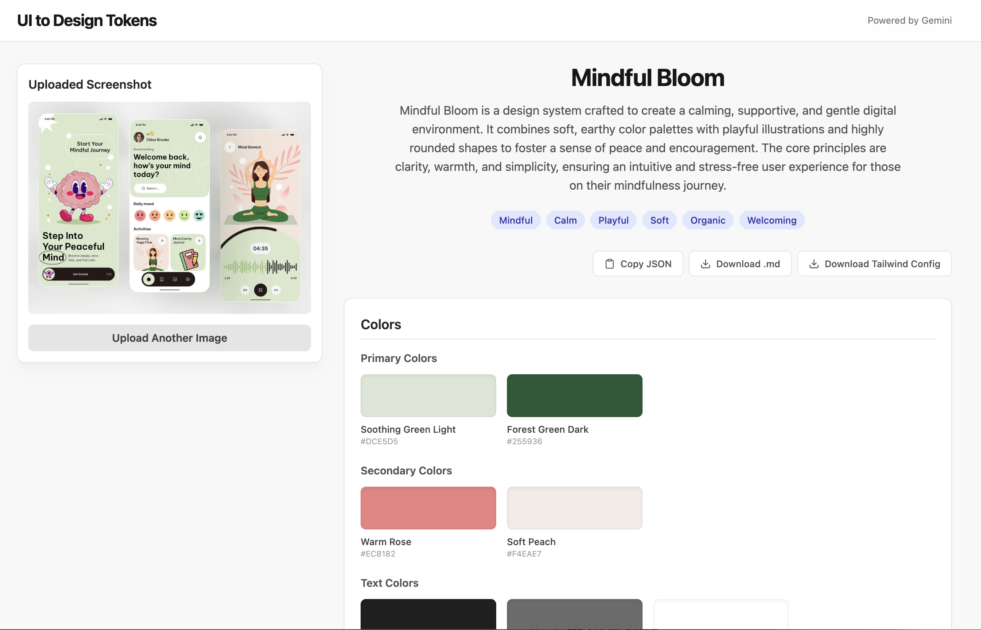This screenshot has height=630, width=981.
Task: Click the Soothing Green Light color swatch
Action: coord(427,395)
